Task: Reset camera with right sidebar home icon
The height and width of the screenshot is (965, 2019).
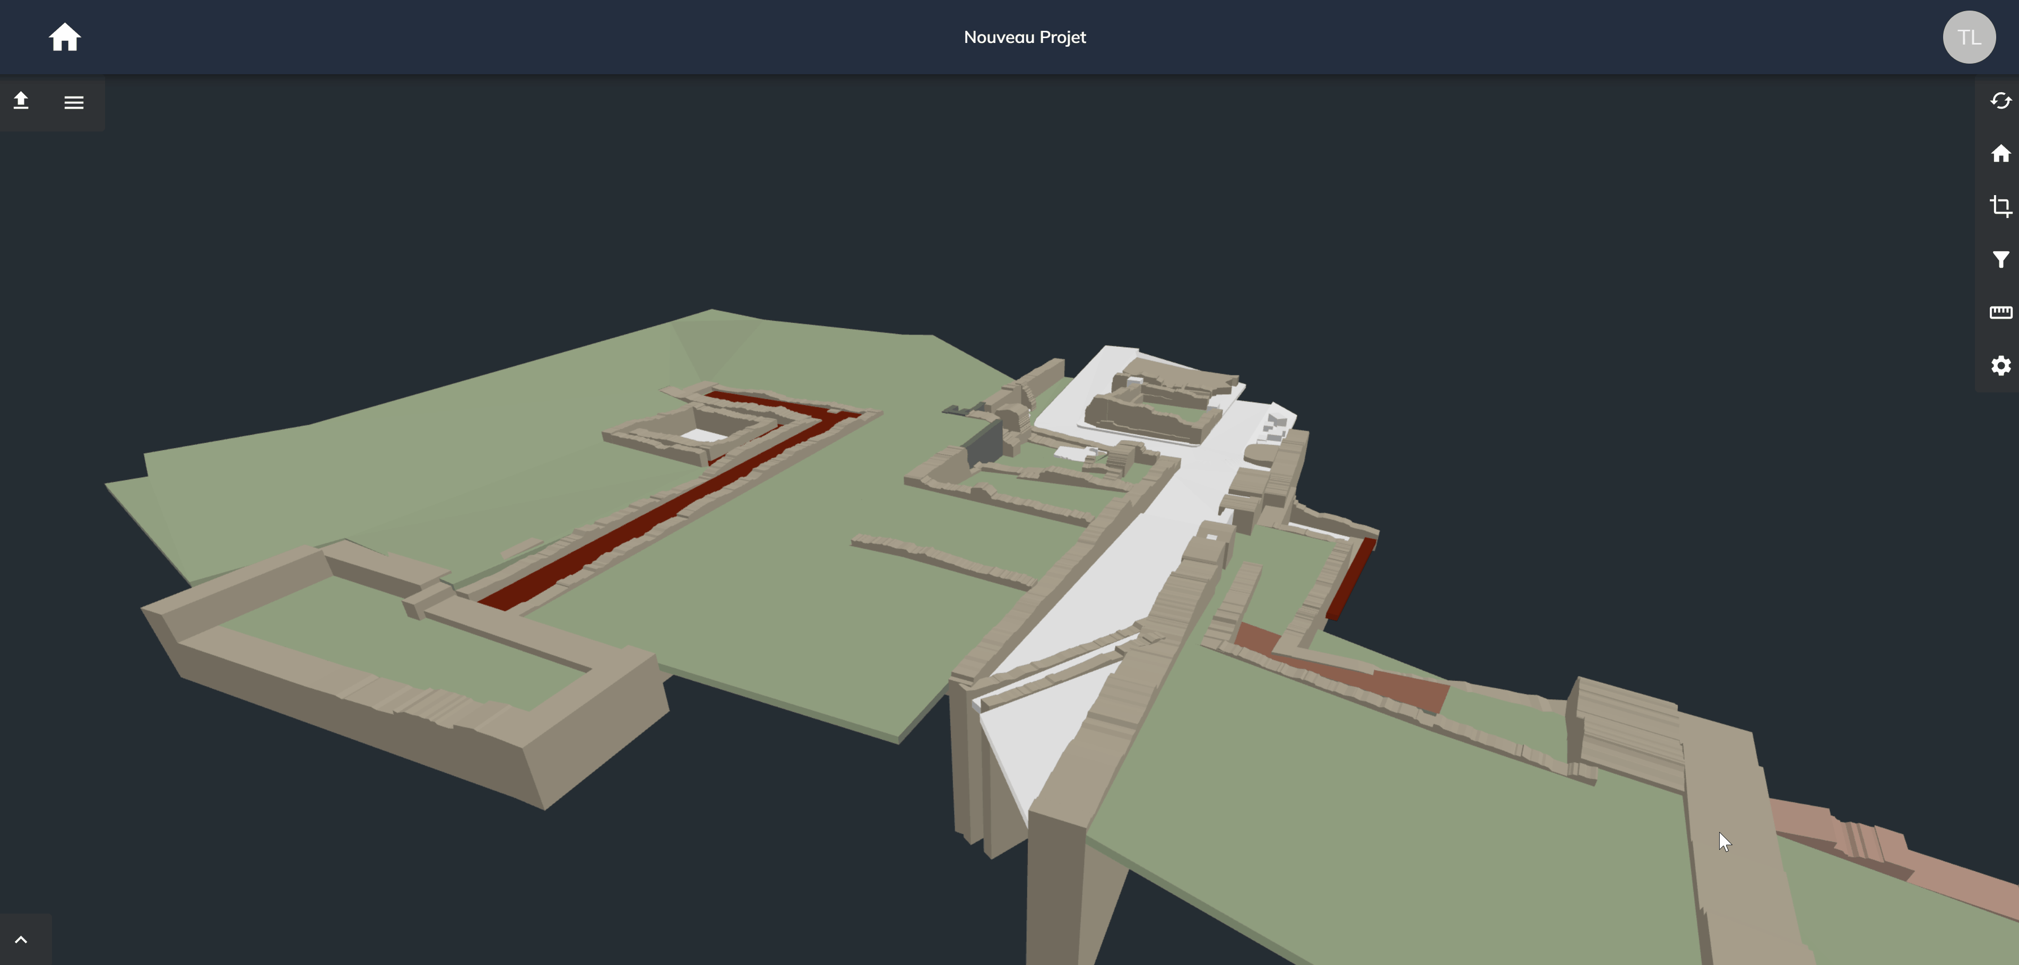Action: (2000, 154)
